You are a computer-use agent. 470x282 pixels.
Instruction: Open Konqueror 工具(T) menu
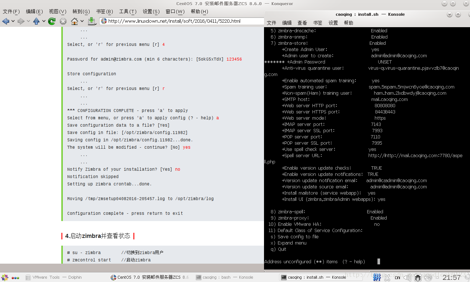[128, 12]
